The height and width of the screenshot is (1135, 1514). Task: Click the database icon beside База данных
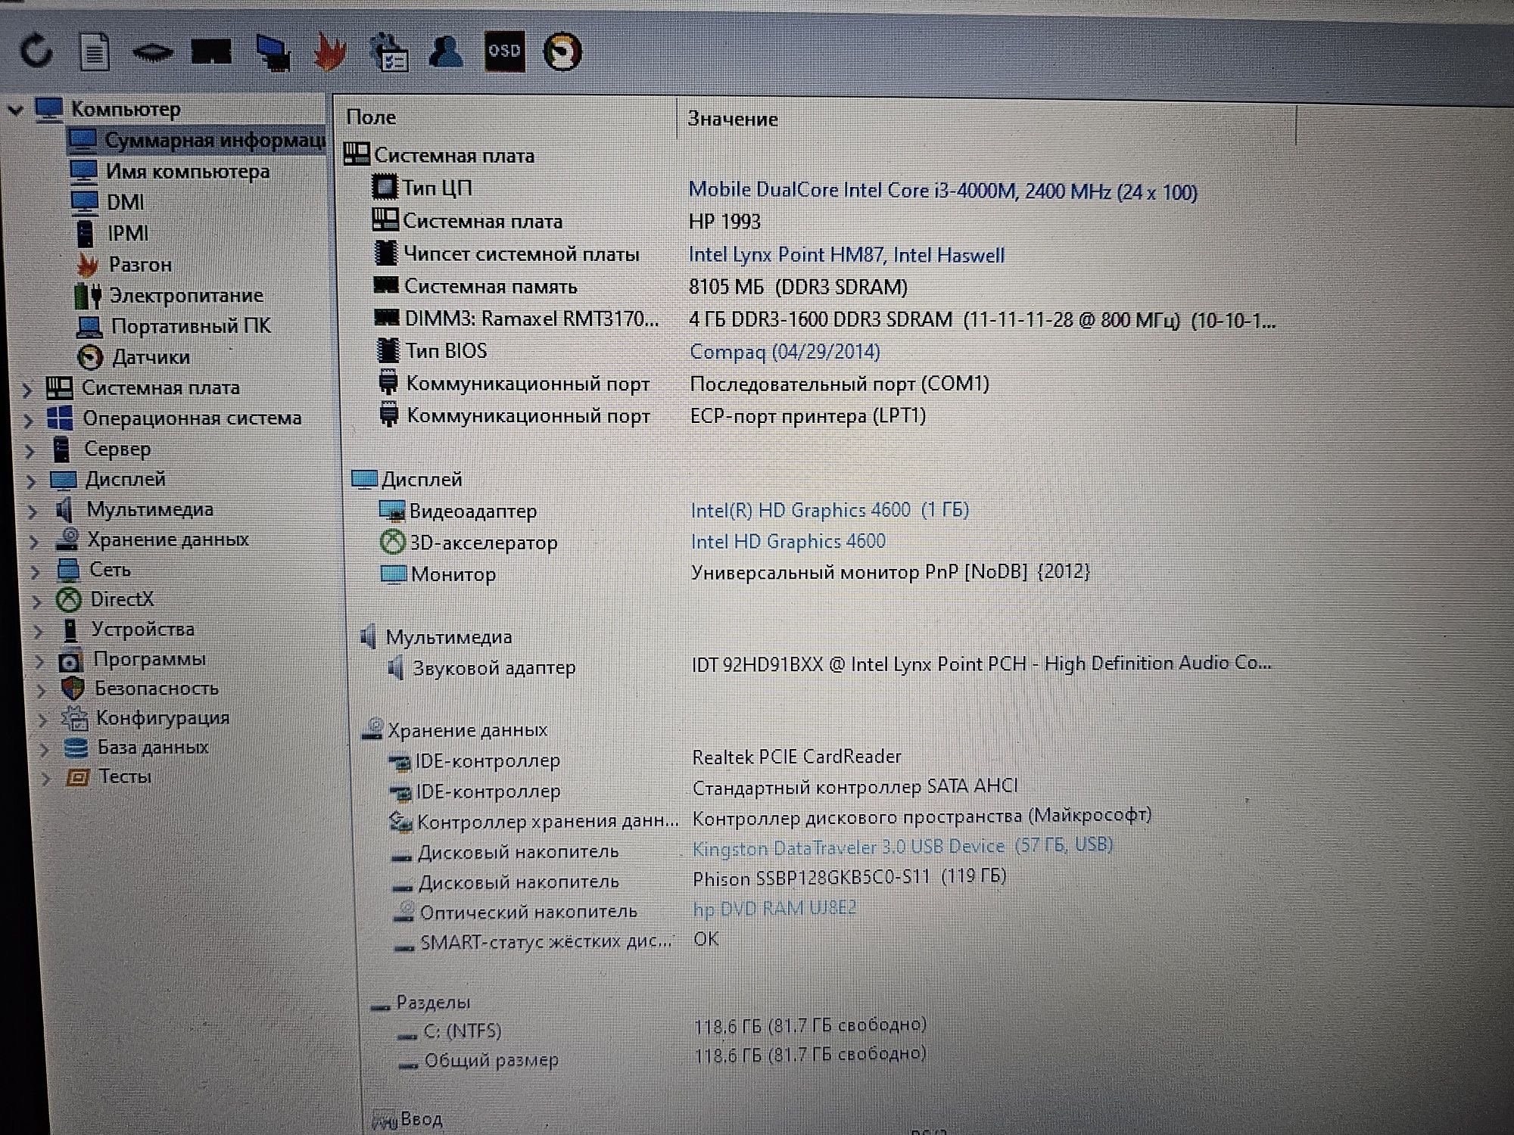pyautogui.click(x=76, y=748)
